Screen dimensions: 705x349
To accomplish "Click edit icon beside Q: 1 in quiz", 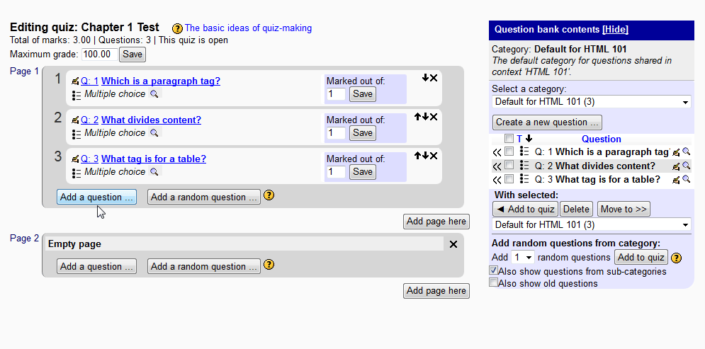I will [x=75, y=81].
